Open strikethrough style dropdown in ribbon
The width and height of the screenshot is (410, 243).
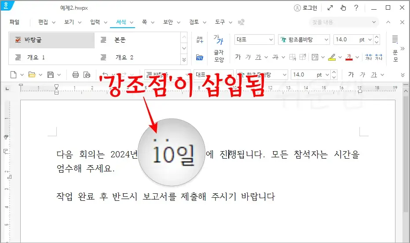(x=283, y=57)
